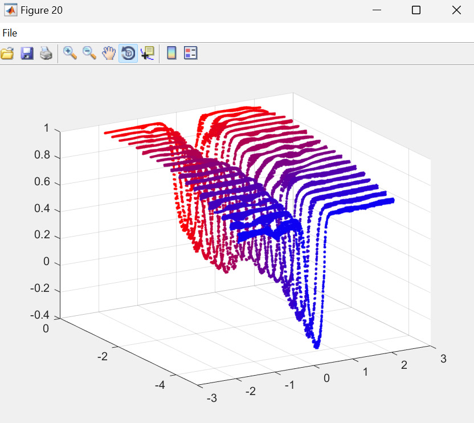Screen dimensions: 474x423
Task: Select the Zoom Out magnifier tool
Action: [89, 54]
